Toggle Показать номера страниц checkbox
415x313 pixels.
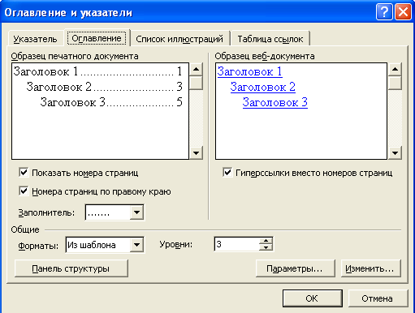24,172
